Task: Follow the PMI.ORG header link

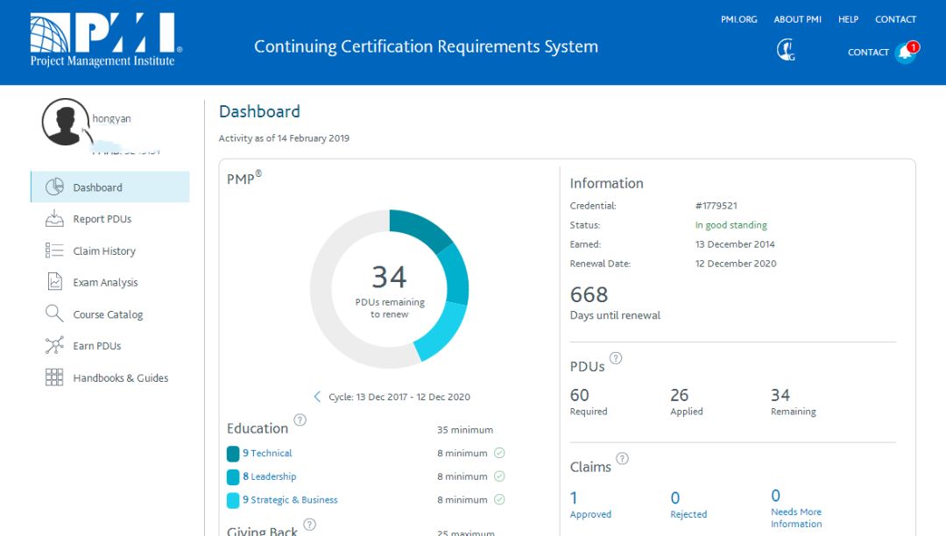Action: coord(738,19)
